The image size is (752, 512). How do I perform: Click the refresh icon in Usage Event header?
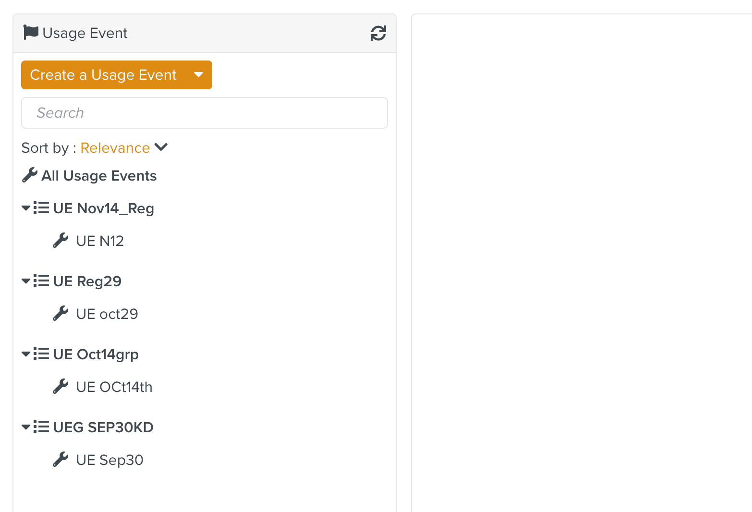378,33
